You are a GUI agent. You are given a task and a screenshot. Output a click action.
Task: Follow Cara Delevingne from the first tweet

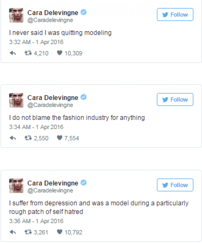(175, 15)
